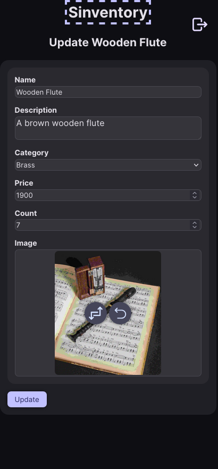This screenshot has width=218, height=469.
Task: Focus the Name field containing Wooden Flute
Action: click(x=108, y=92)
